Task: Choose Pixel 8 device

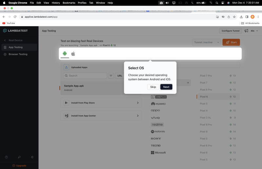Action: [219, 132]
